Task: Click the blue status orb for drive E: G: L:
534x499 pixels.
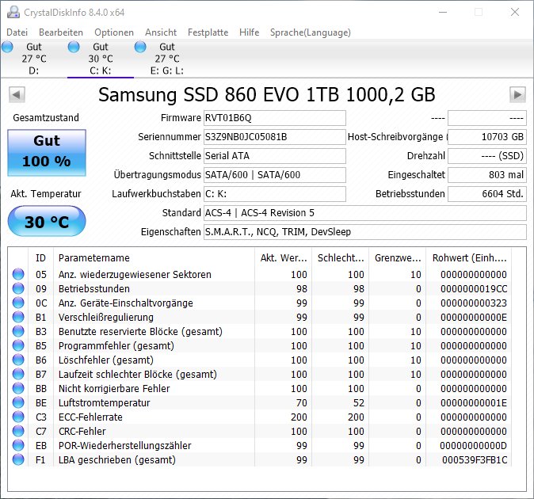Action: pyautogui.click(x=140, y=47)
